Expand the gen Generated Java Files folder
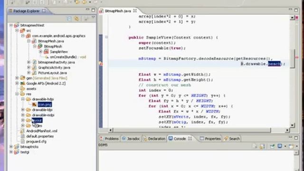304x171 pixels. [x=17, y=78]
